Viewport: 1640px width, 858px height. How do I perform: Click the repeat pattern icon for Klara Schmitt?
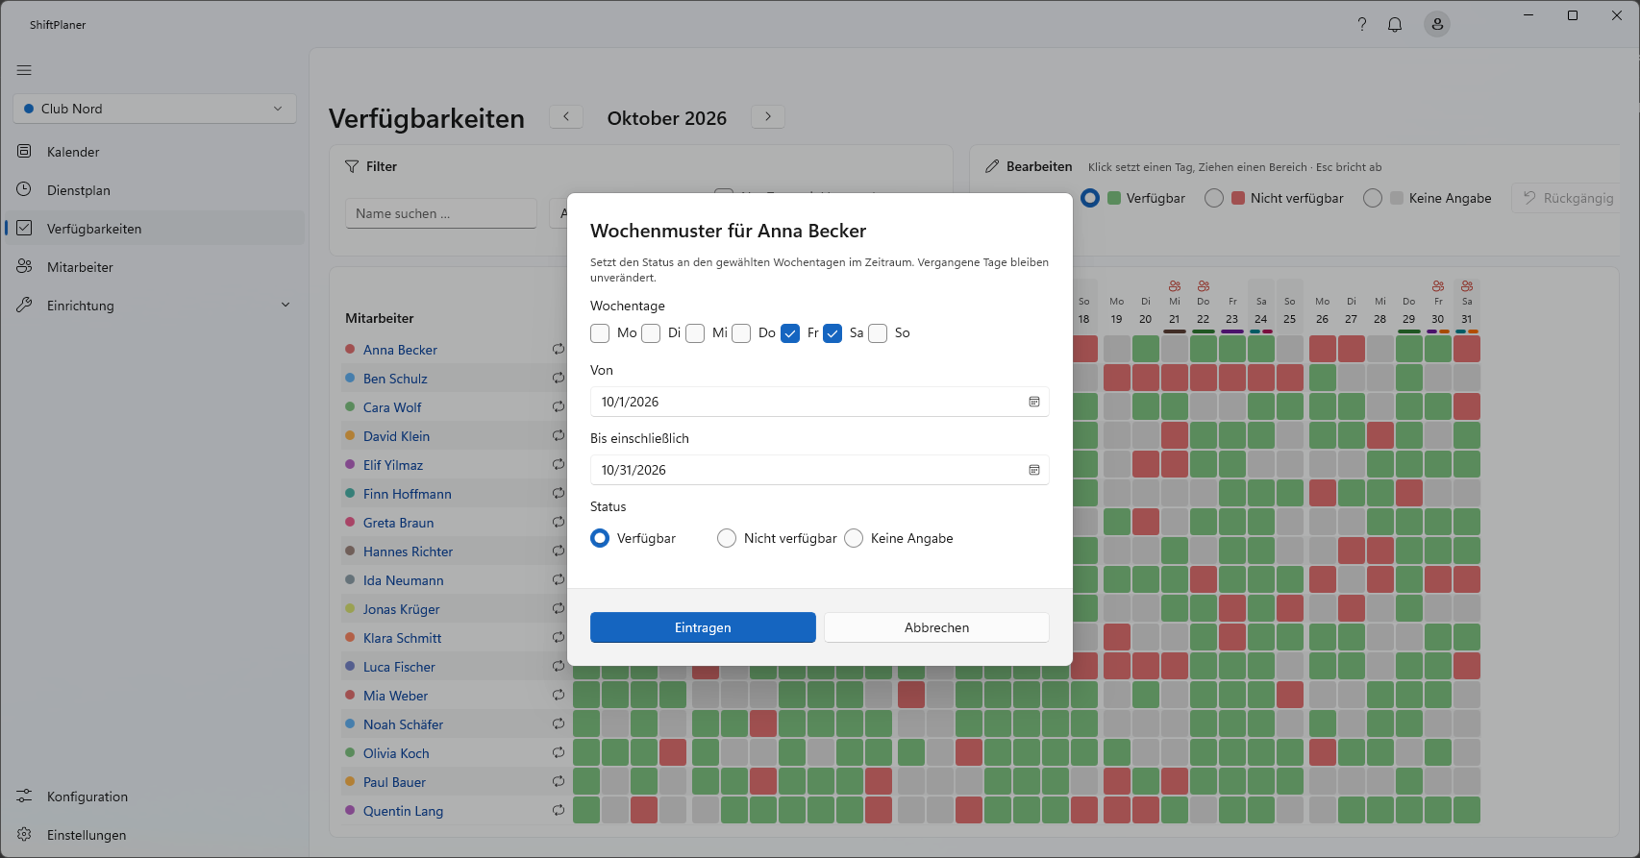coord(559,637)
